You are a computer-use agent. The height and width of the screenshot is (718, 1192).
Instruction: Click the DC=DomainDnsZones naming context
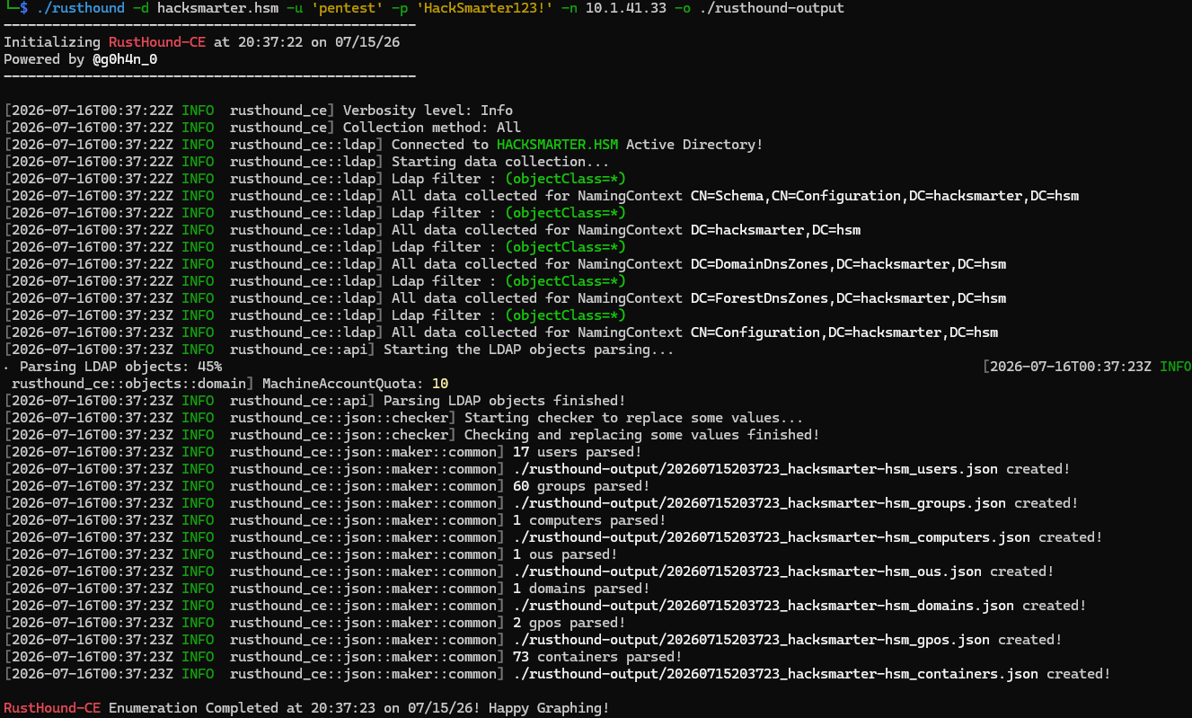[848, 264]
